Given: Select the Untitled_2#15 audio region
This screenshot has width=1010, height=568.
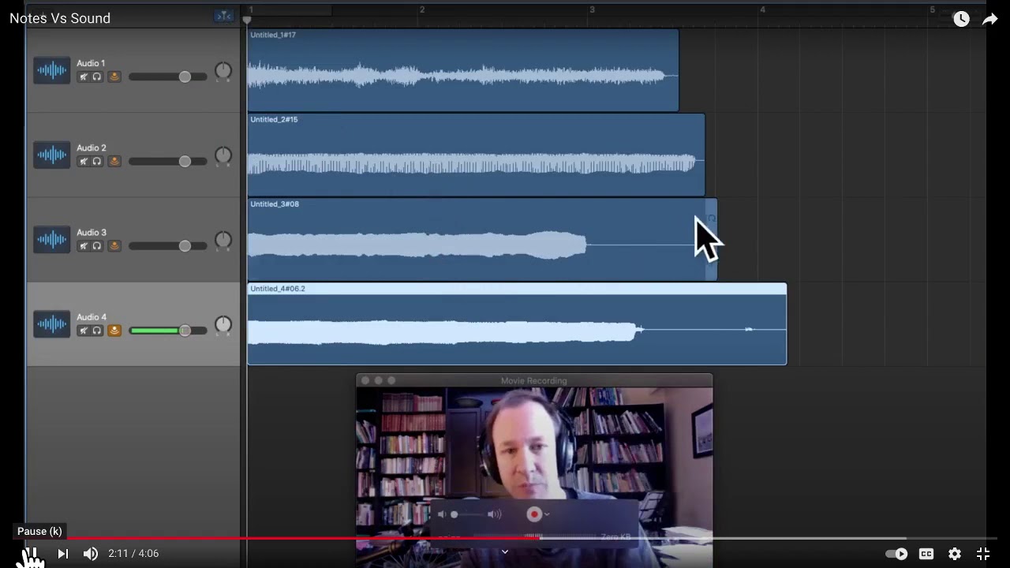Looking at the screenshot, I should click(x=476, y=155).
